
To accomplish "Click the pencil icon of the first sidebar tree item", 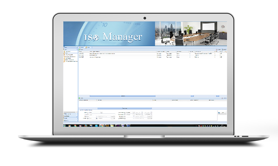I will click(64, 52).
